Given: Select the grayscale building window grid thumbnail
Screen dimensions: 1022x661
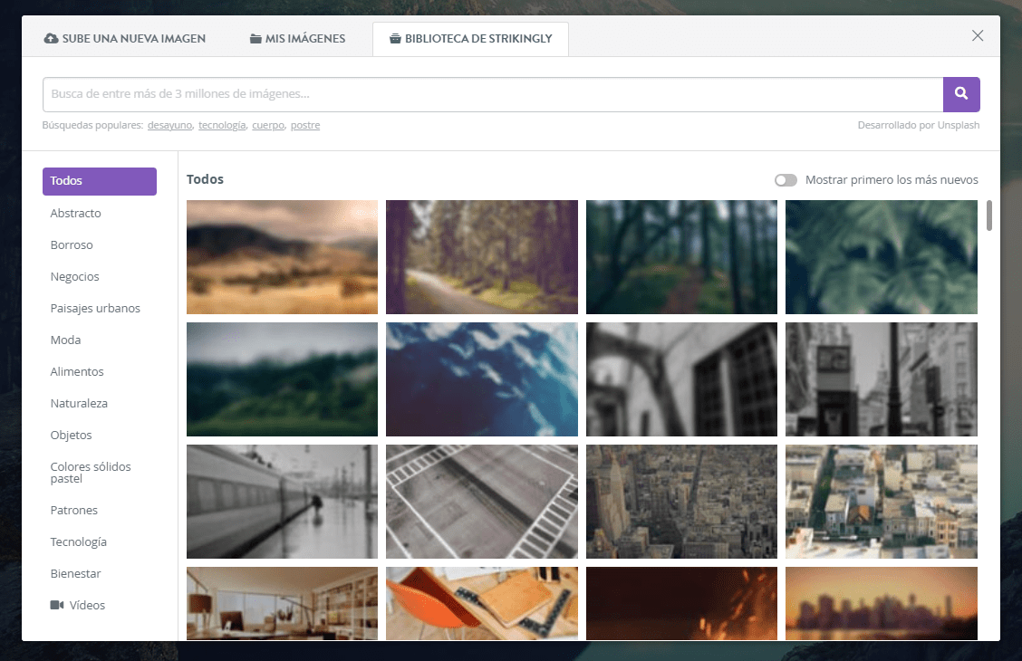Looking at the screenshot, I should click(681, 379).
